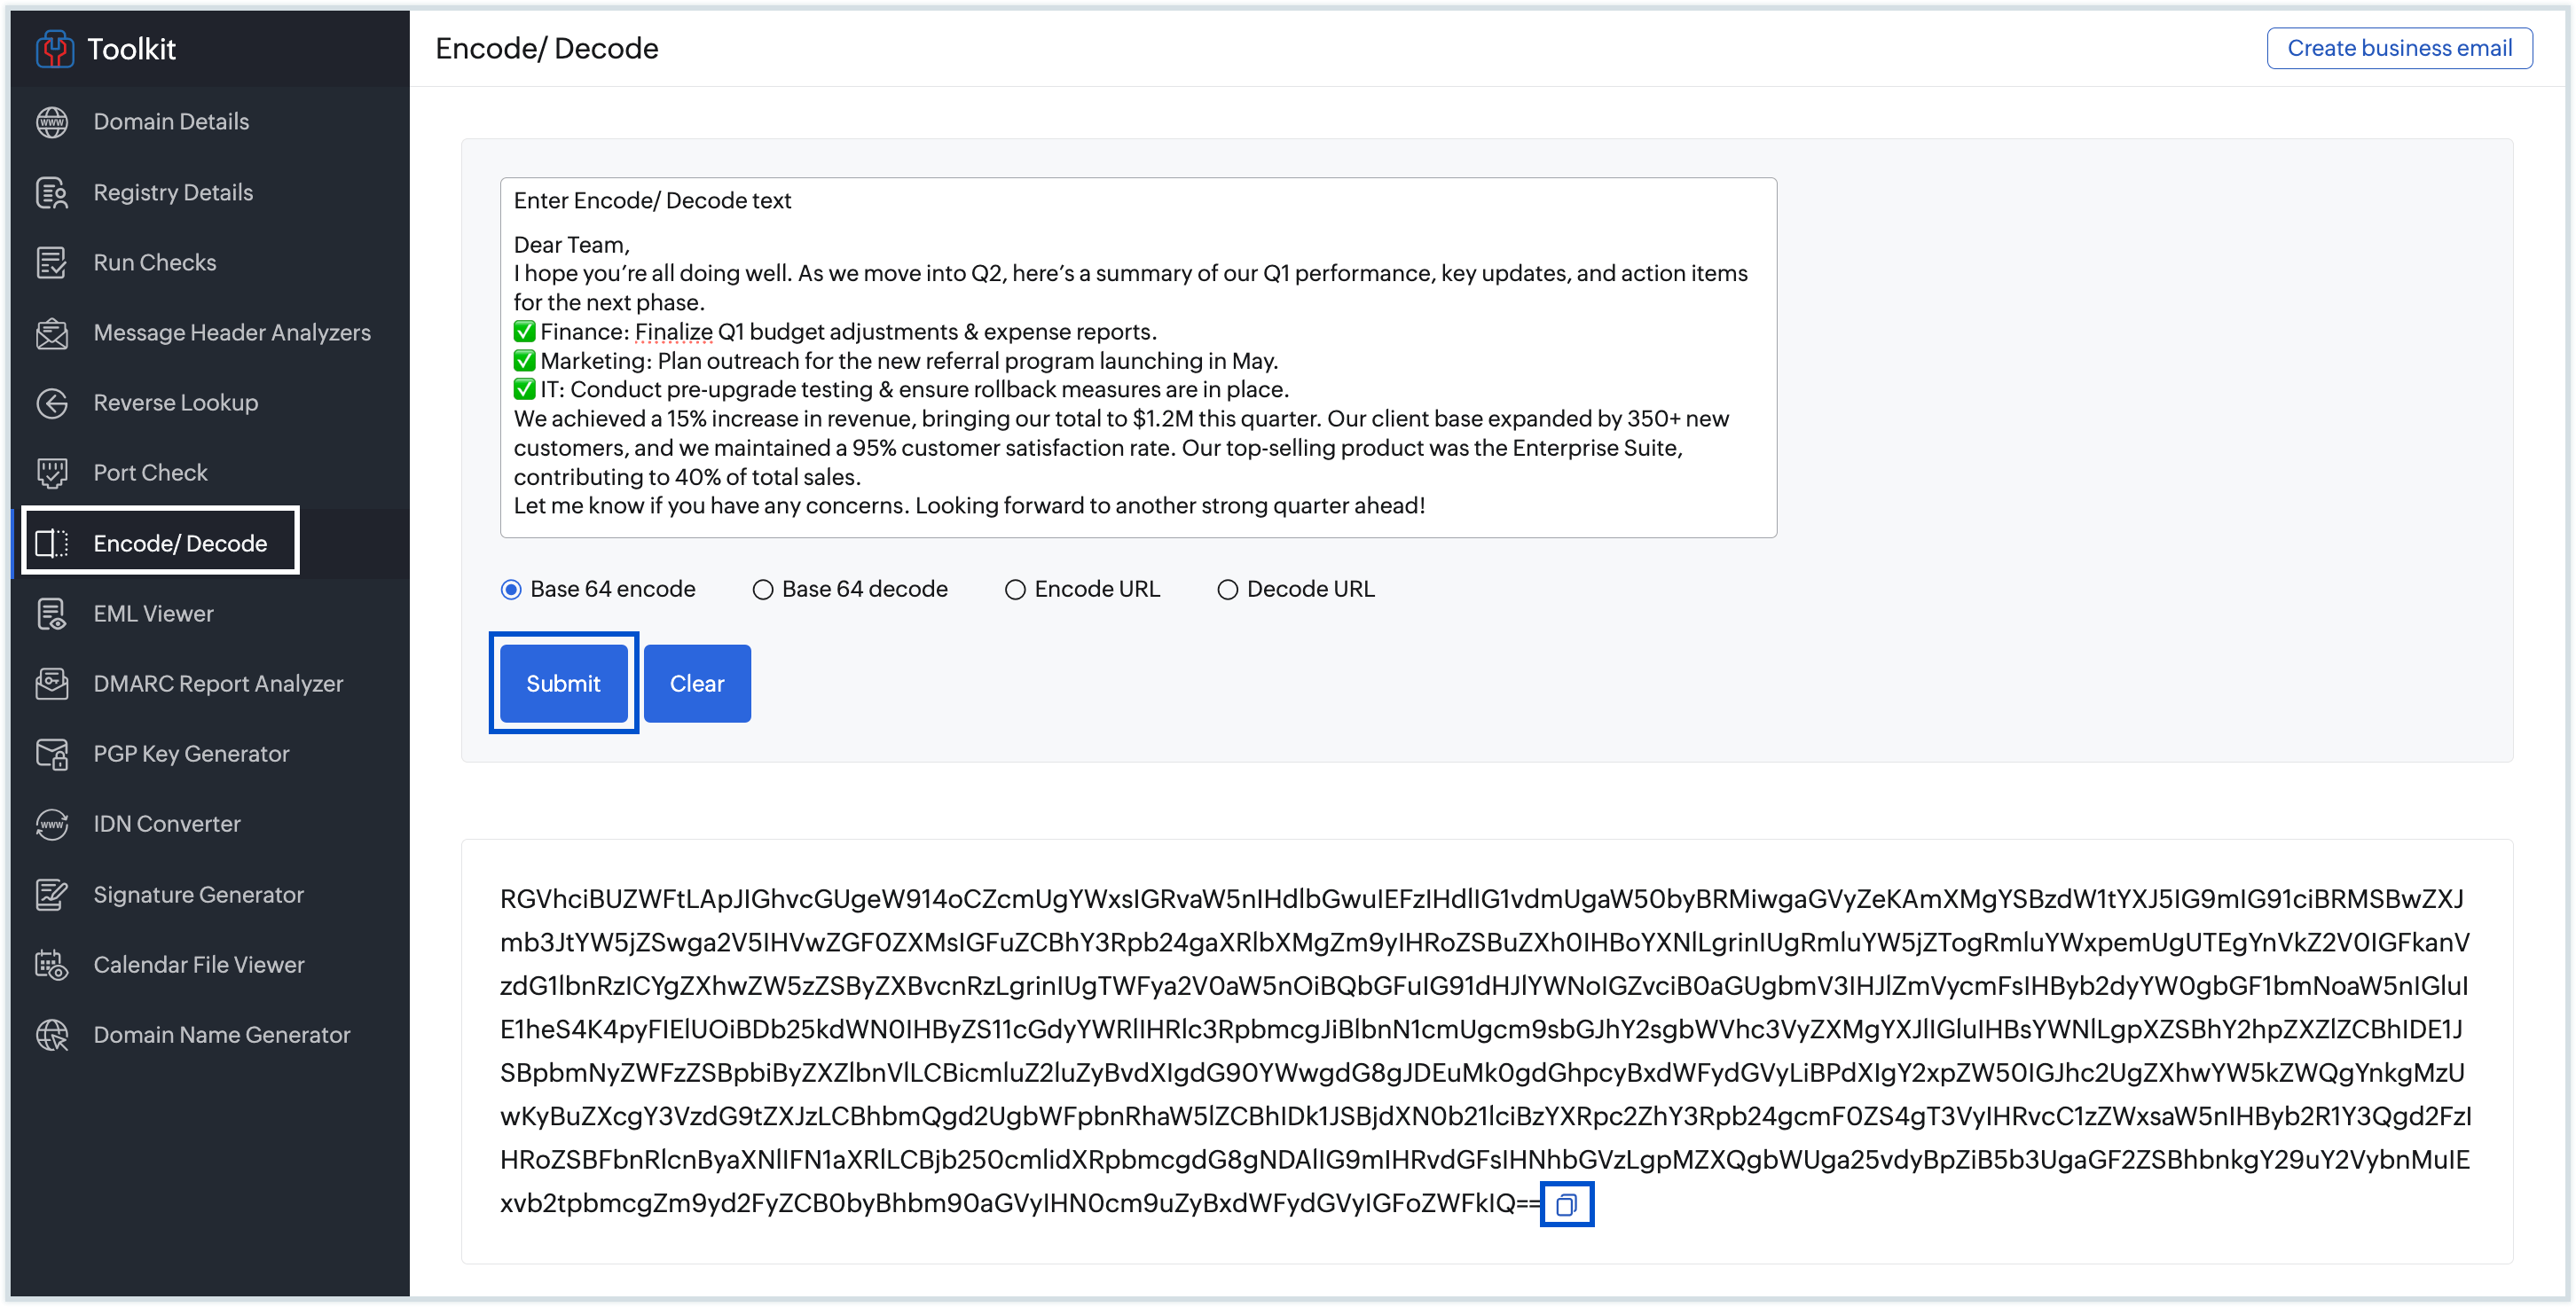Screen dimensions: 2576x1307
Task: Open the EML Viewer menu item
Action: coord(153,614)
